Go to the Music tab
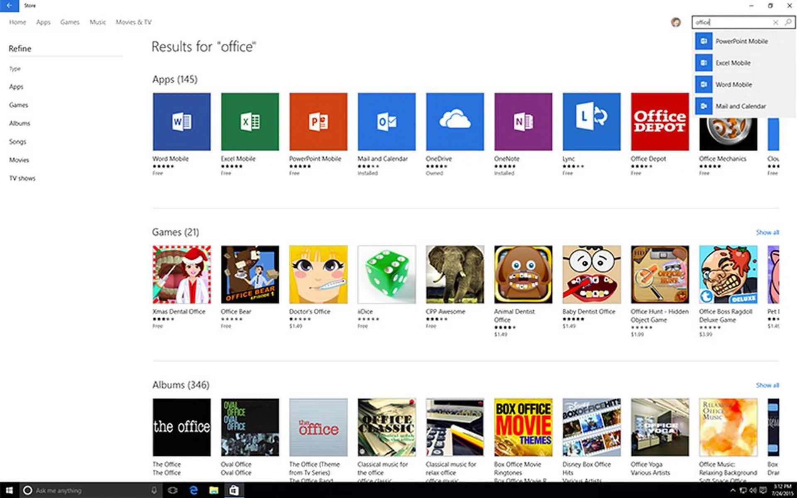The image size is (797, 498). point(98,22)
